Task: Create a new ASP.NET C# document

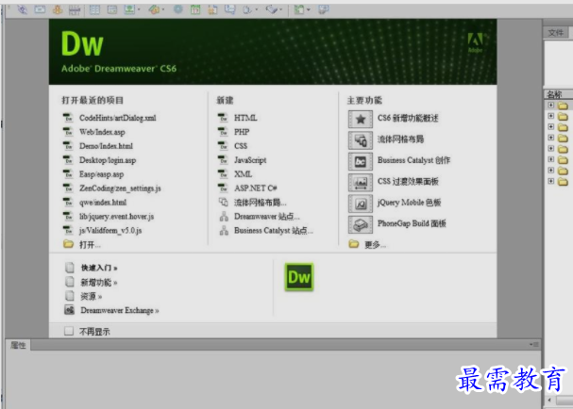Action: click(256, 188)
